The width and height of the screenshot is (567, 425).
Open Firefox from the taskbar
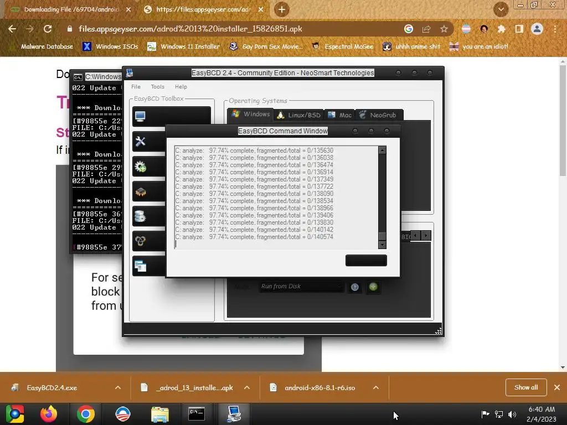(x=49, y=414)
